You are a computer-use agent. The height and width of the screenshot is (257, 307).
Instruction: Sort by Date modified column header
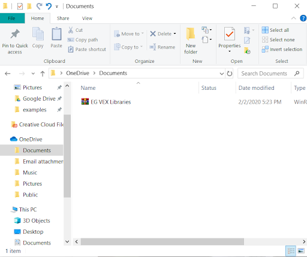pos(257,88)
